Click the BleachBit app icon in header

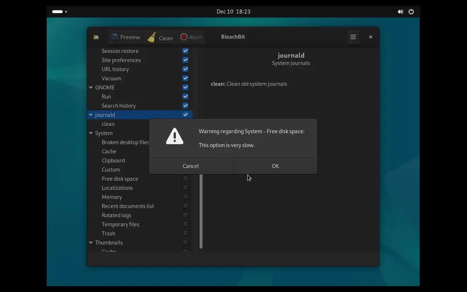96,37
